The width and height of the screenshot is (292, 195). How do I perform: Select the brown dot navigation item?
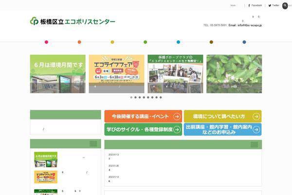click(211, 42)
